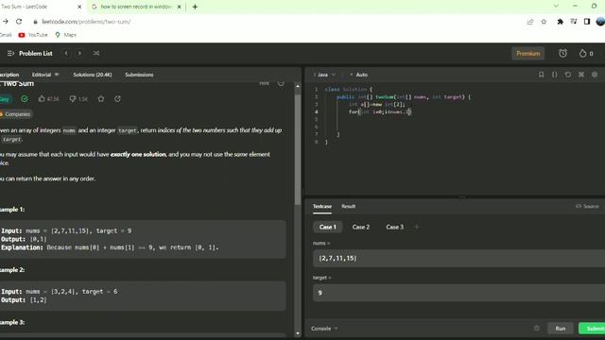
Task: Open the timer alarm clock icon
Action: [563, 54]
